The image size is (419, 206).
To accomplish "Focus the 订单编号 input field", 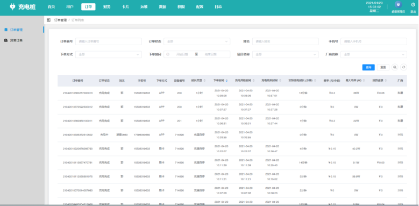I will click(109, 41).
